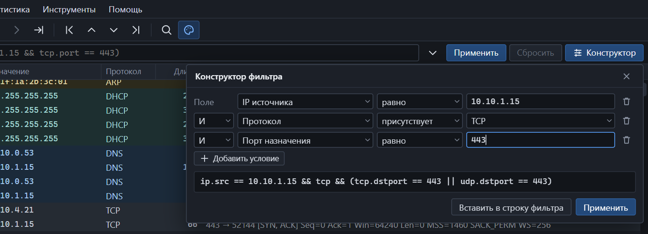648x234 pixels.
Task: Add a condition with Добавить условие
Action: coord(239,158)
